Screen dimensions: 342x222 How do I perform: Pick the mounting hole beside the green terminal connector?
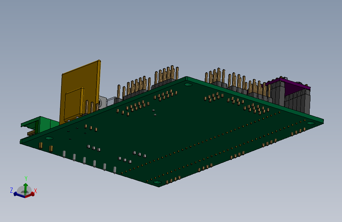[49, 138]
